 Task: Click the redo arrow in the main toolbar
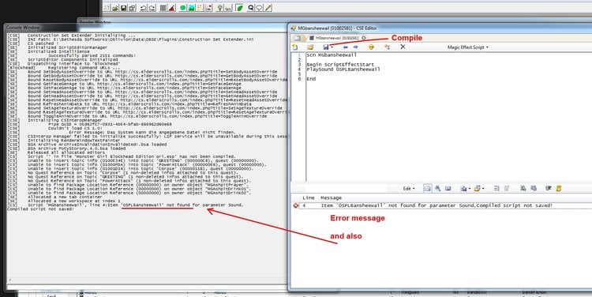click(x=152, y=8)
